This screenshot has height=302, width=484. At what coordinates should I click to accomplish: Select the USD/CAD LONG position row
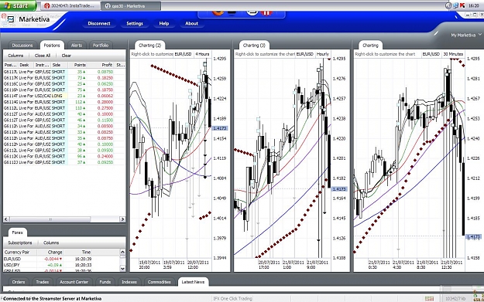click(64, 96)
